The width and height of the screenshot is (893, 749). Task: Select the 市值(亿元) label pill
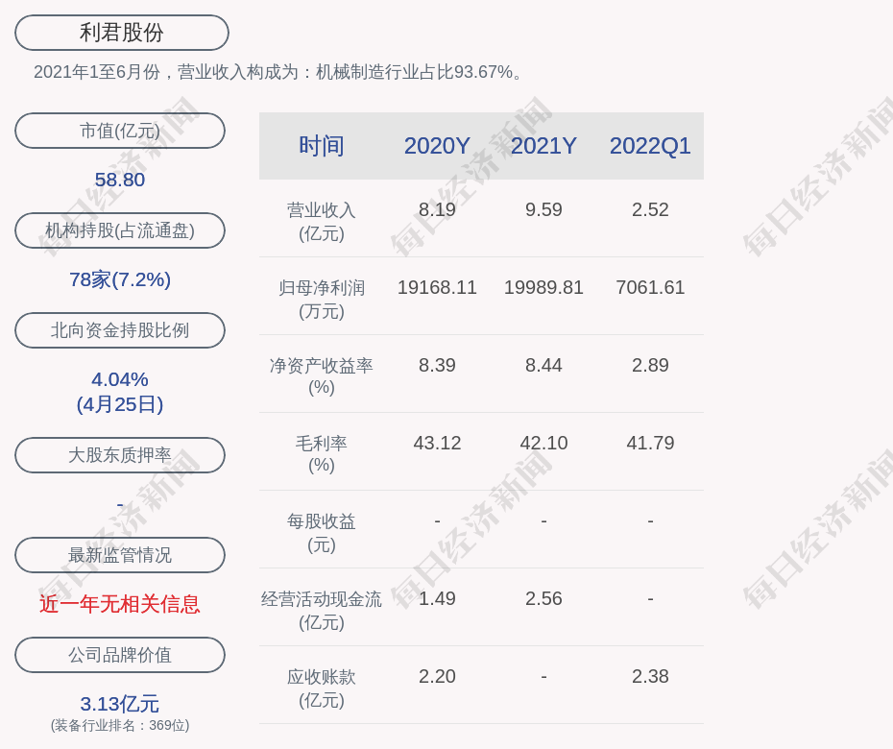[x=120, y=131]
